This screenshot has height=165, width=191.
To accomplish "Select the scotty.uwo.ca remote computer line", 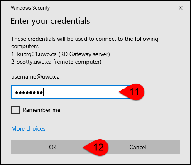I will [56, 62].
